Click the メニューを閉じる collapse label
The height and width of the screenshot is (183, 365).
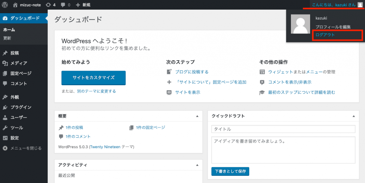[26, 148]
